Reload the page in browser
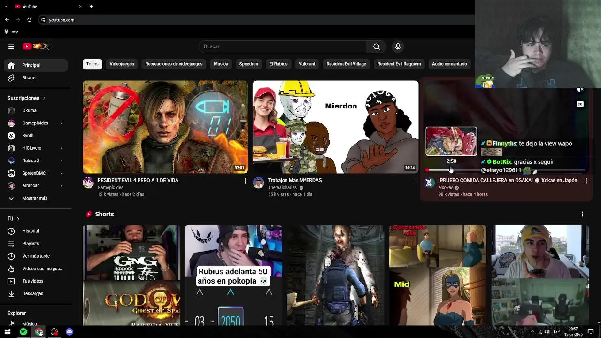 tap(30, 20)
